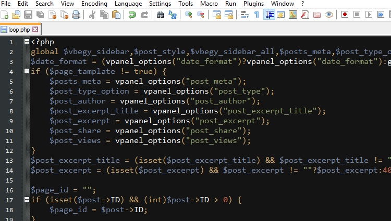The image size is (391, 221).
Task: Collapse the isset($post->ID) if block fold
Action: click(27, 199)
